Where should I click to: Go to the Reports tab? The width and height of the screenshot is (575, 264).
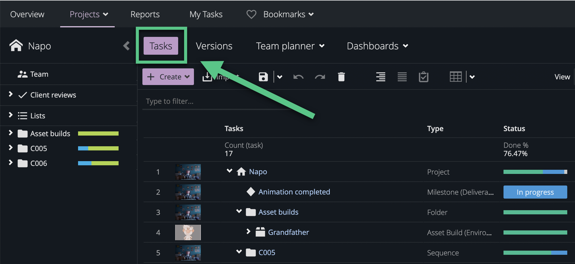click(145, 14)
